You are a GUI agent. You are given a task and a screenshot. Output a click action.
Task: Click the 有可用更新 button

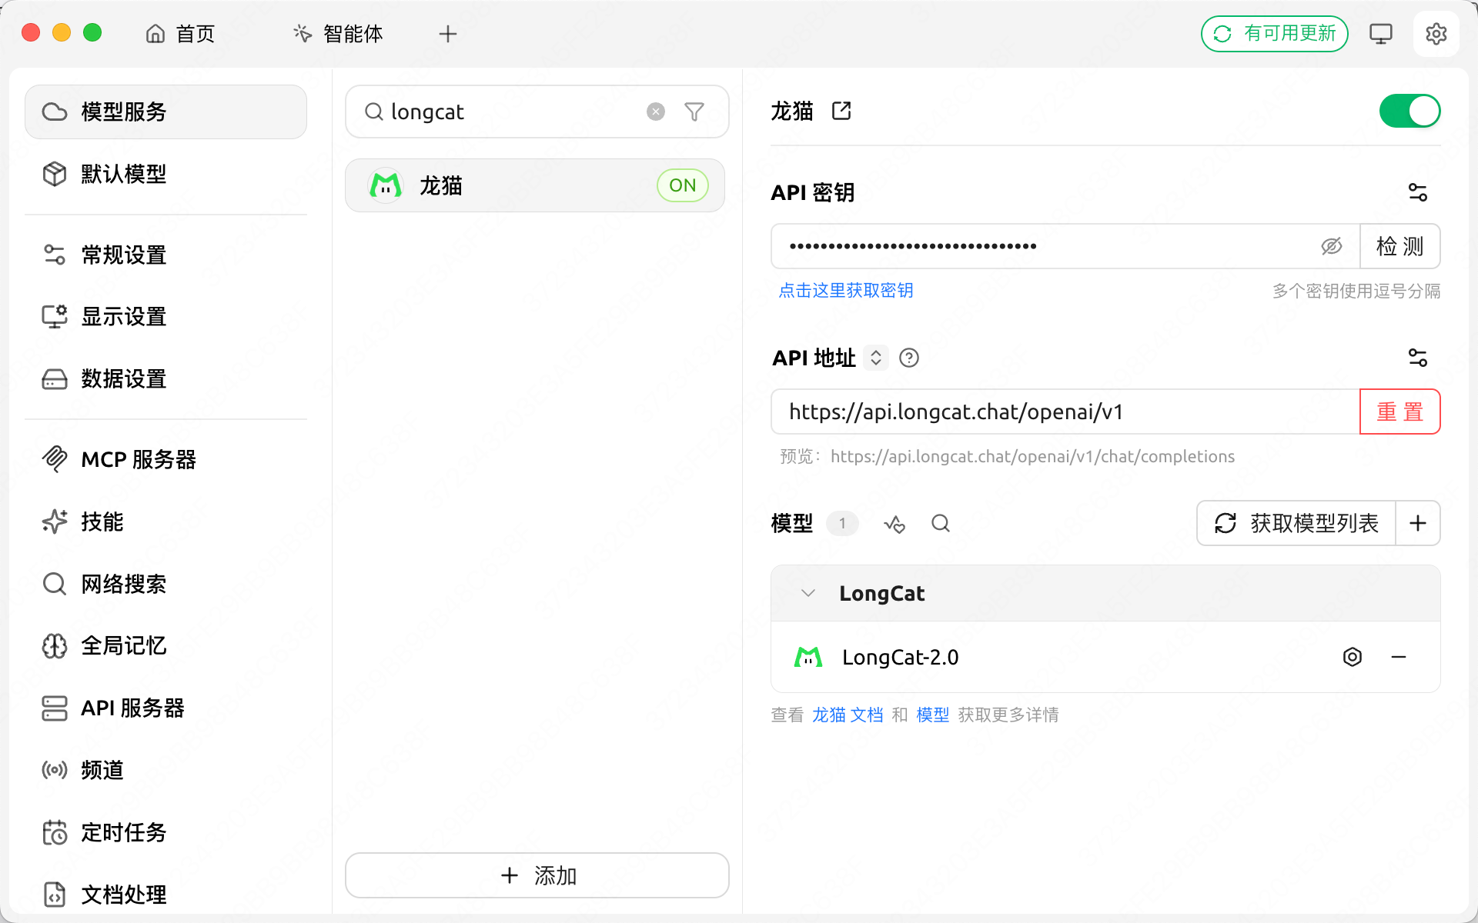1274,34
